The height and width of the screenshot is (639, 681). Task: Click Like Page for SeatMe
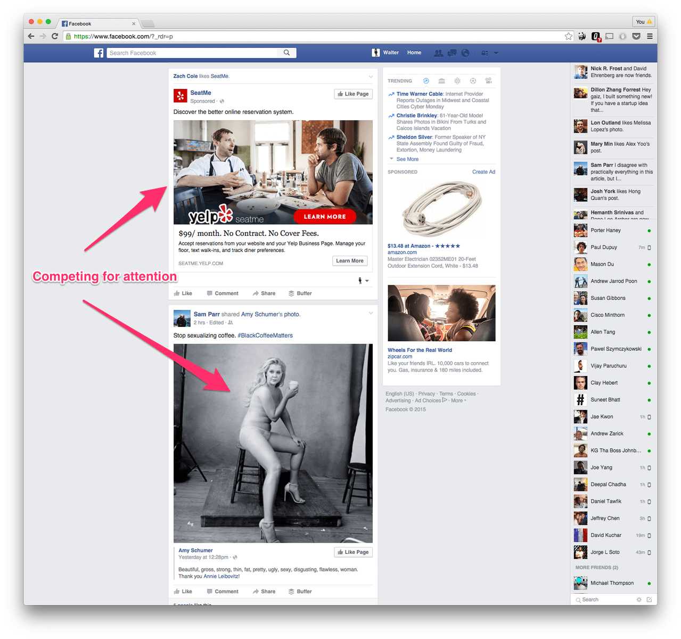tap(354, 94)
